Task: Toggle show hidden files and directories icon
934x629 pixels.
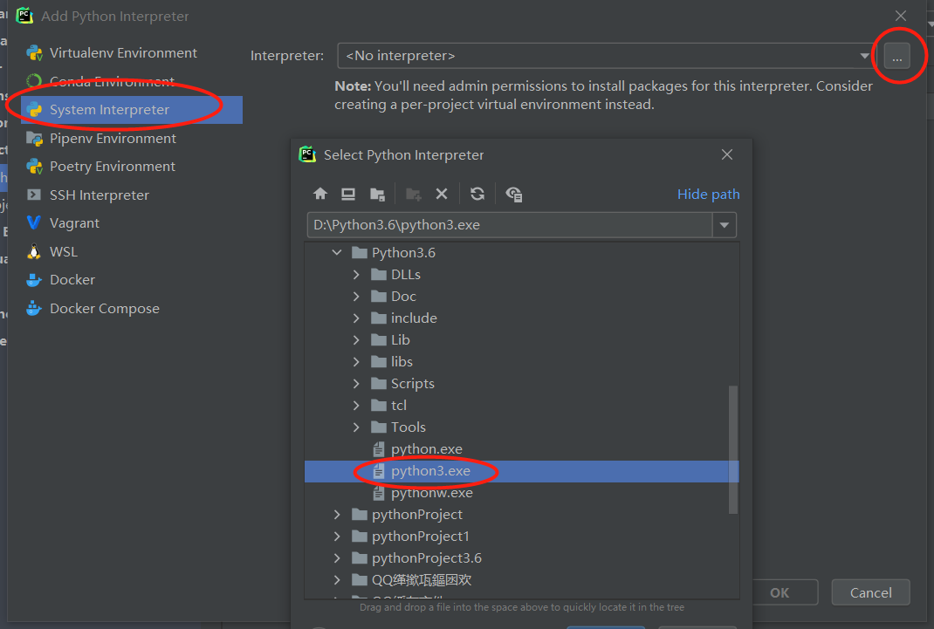Action: [513, 194]
